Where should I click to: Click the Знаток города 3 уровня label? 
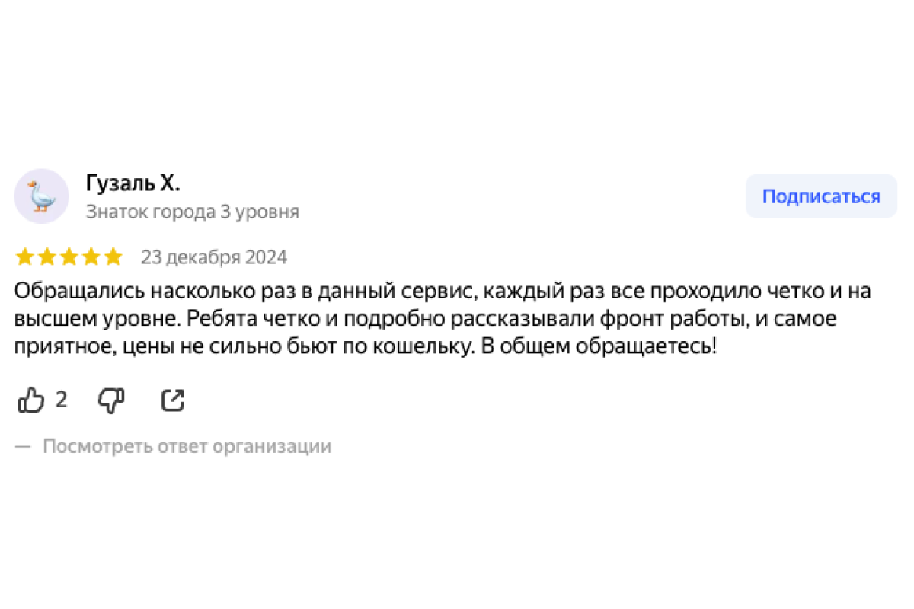(192, 212)
